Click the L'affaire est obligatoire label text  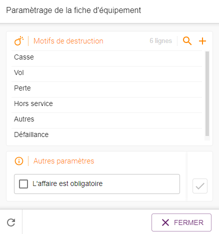click(67, 183)
